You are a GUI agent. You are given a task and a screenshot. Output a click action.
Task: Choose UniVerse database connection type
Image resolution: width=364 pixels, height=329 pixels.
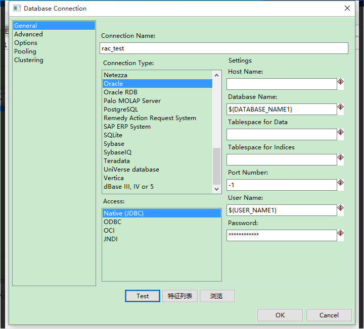click(157, 170)
